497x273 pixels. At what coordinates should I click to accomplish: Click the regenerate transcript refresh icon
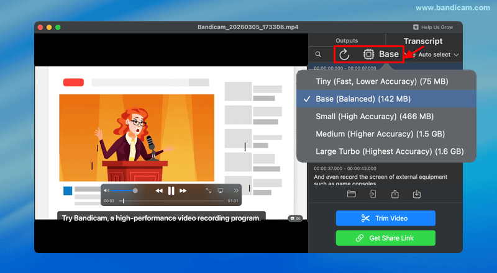pyautogui.click(x=344, y=55)
